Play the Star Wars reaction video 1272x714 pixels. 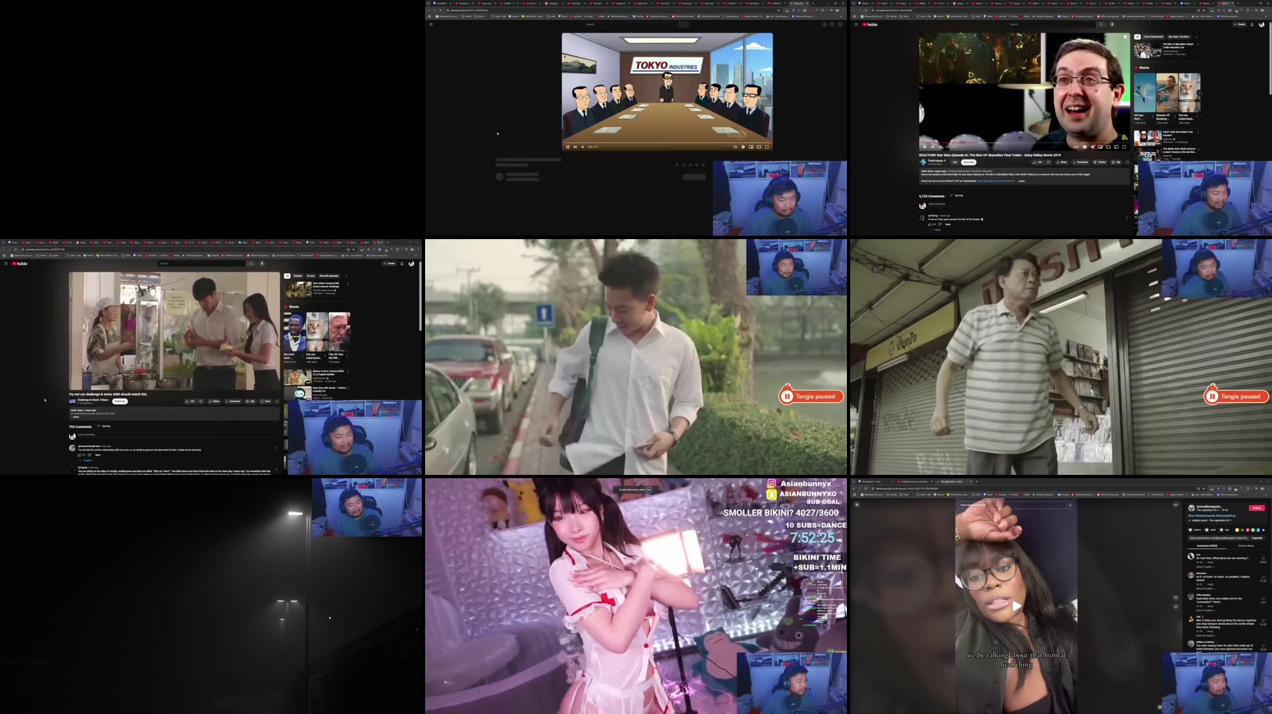(x=925, y=147)
